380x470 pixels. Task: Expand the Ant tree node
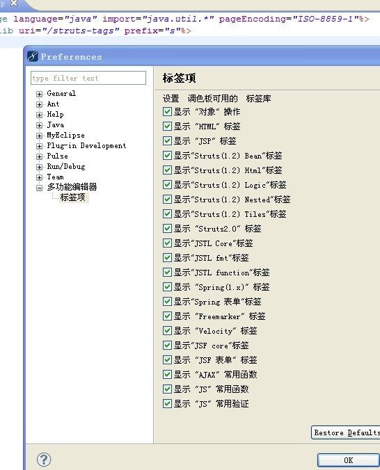[x=39, y=104]
